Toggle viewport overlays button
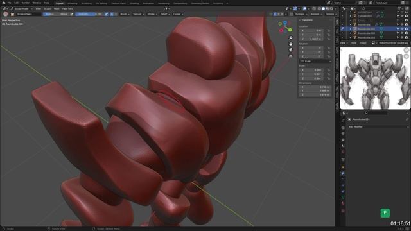 [304, 8]
